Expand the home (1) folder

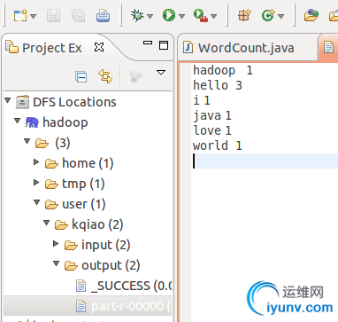click(x=36, y=161)
